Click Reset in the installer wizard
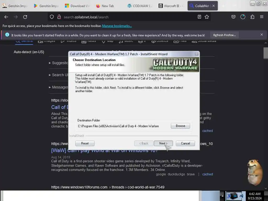 point(85,143)
